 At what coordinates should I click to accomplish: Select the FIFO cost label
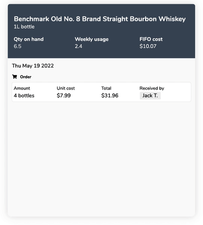tap(151, 39)
